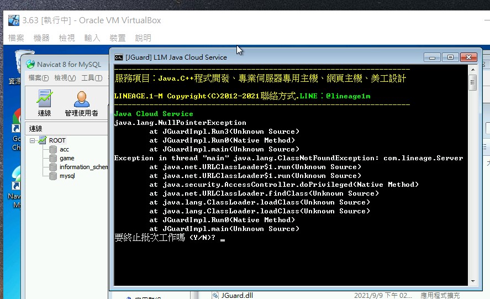Image resolution: width=490 pixels, height=299 pixels.
Task: Click the VirtualBox title bar icon
Action: [13, 20]
